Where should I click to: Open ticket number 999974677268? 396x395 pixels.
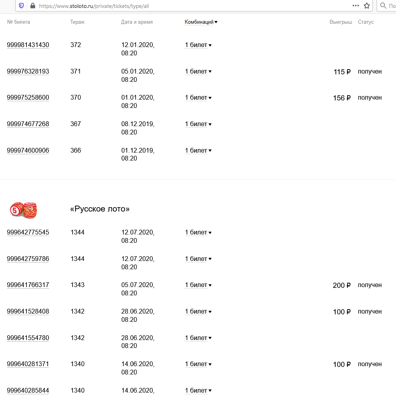[28, 124]
